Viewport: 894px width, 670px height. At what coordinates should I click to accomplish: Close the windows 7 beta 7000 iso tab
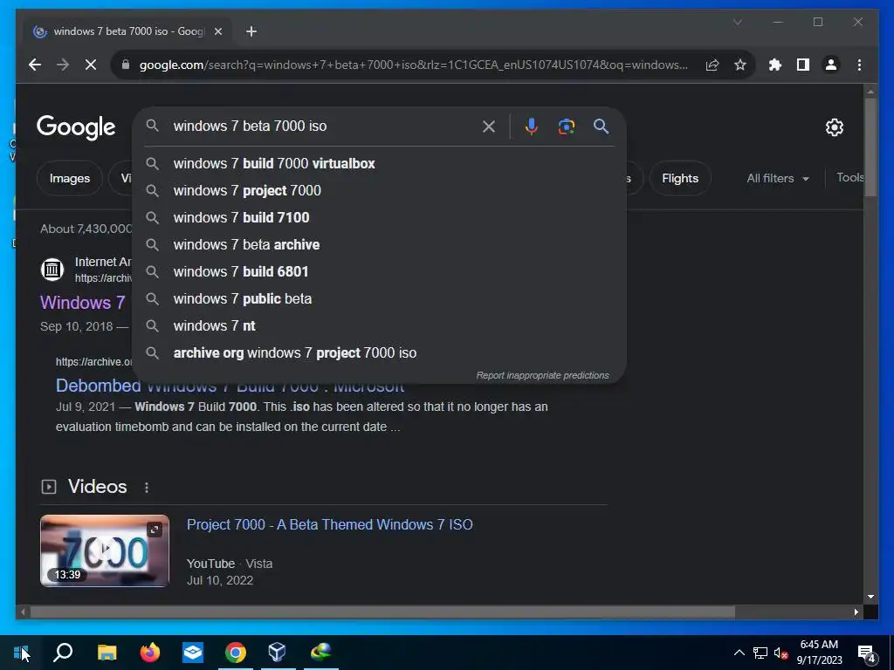tap(217, 31)
